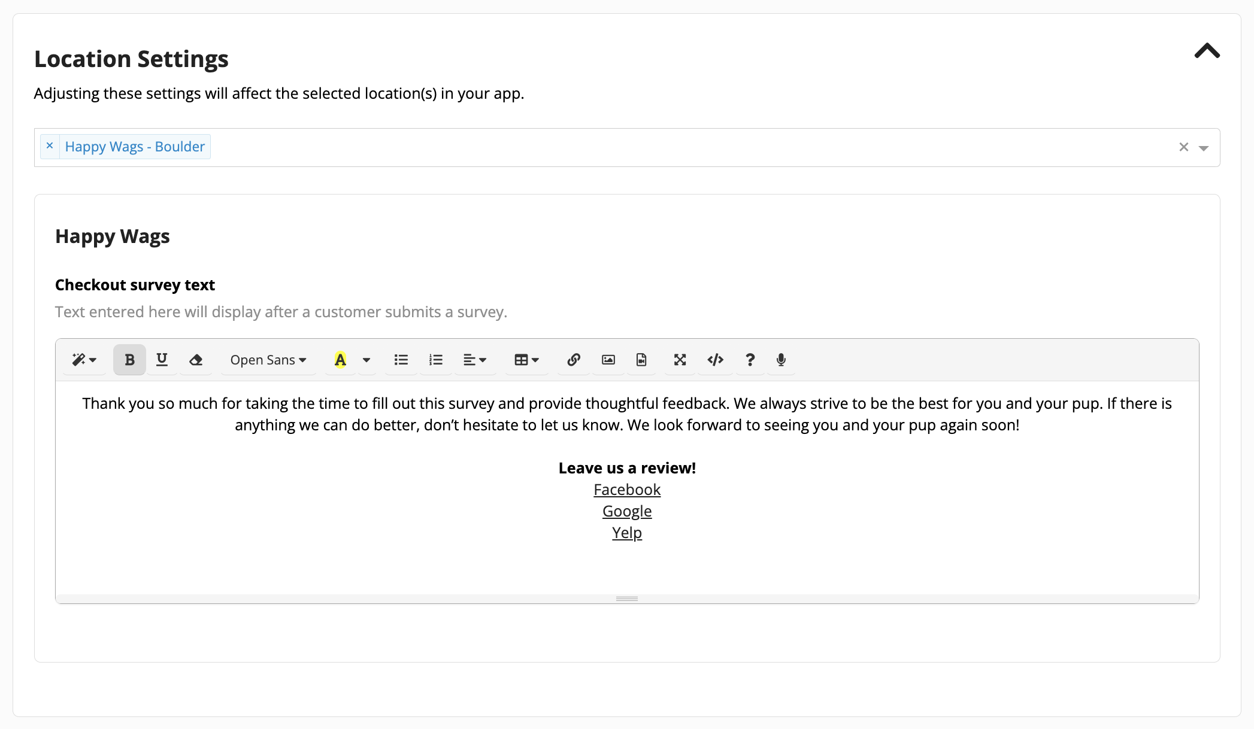
Task: Switch to code view
Action: [716, 360]
